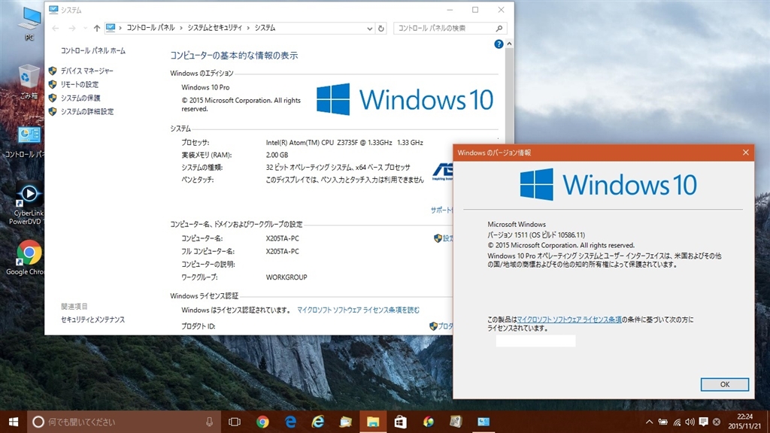770x433 pixels.
Task: Open colorful pinned app on taskbar
Action: [x=428, y=422]
